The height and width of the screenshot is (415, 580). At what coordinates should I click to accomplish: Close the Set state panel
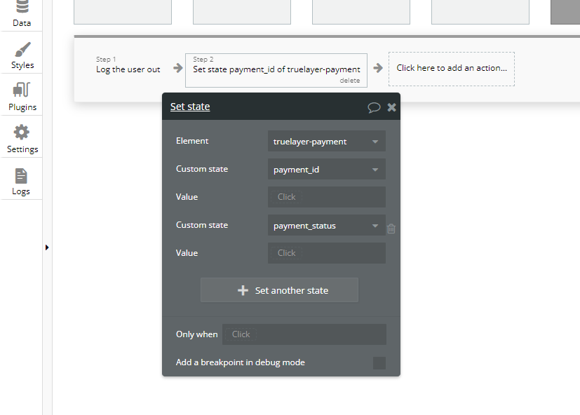tap(392, 107)
